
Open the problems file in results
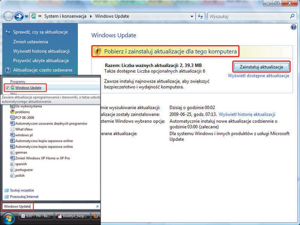click(23, 112)
